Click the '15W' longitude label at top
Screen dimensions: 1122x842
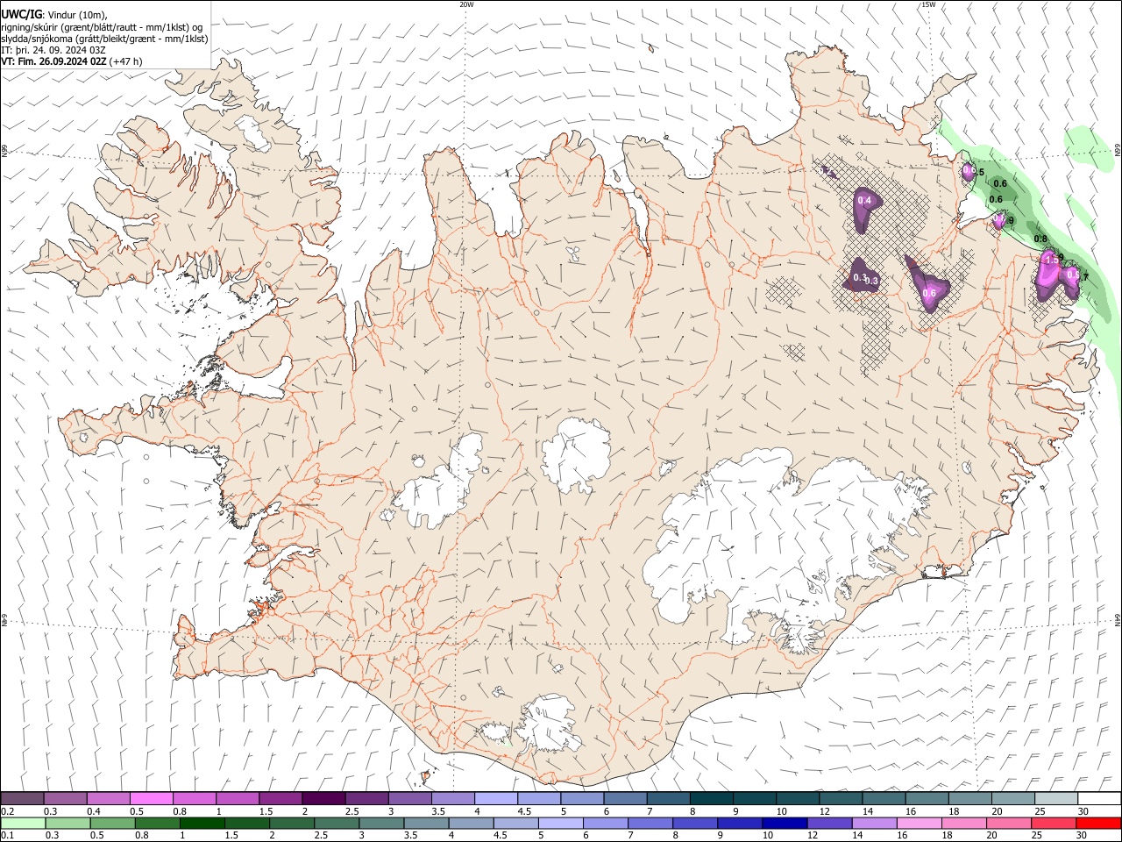(x=928, y=4)
